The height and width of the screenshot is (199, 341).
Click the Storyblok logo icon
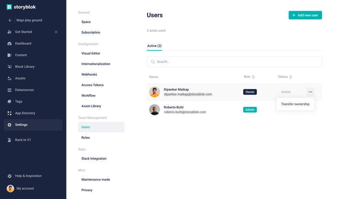tap(9, 7)
